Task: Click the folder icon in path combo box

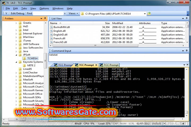Action: tap(83, 13)
